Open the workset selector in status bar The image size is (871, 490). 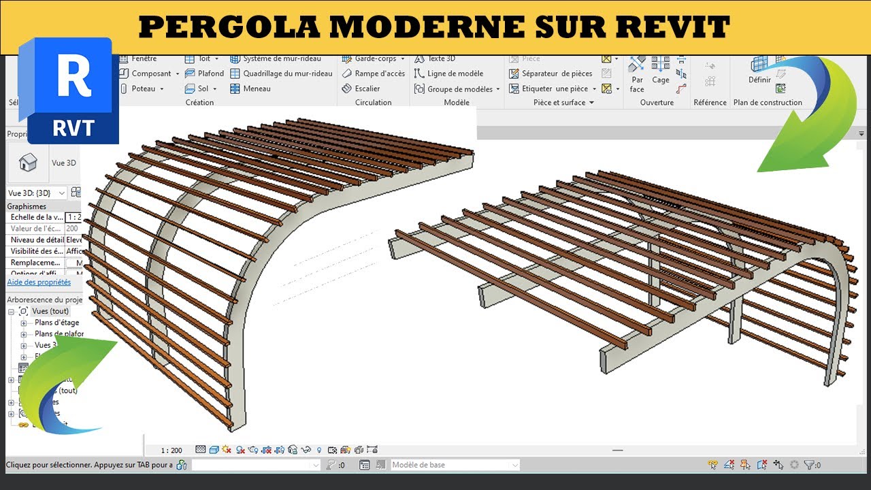click(256, 465)
